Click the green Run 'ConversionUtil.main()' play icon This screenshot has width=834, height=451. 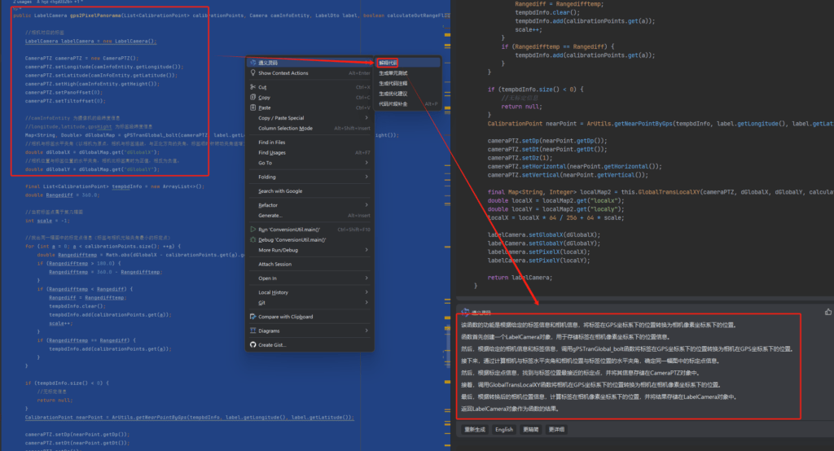pyautogui.click(x=252, y=230)
